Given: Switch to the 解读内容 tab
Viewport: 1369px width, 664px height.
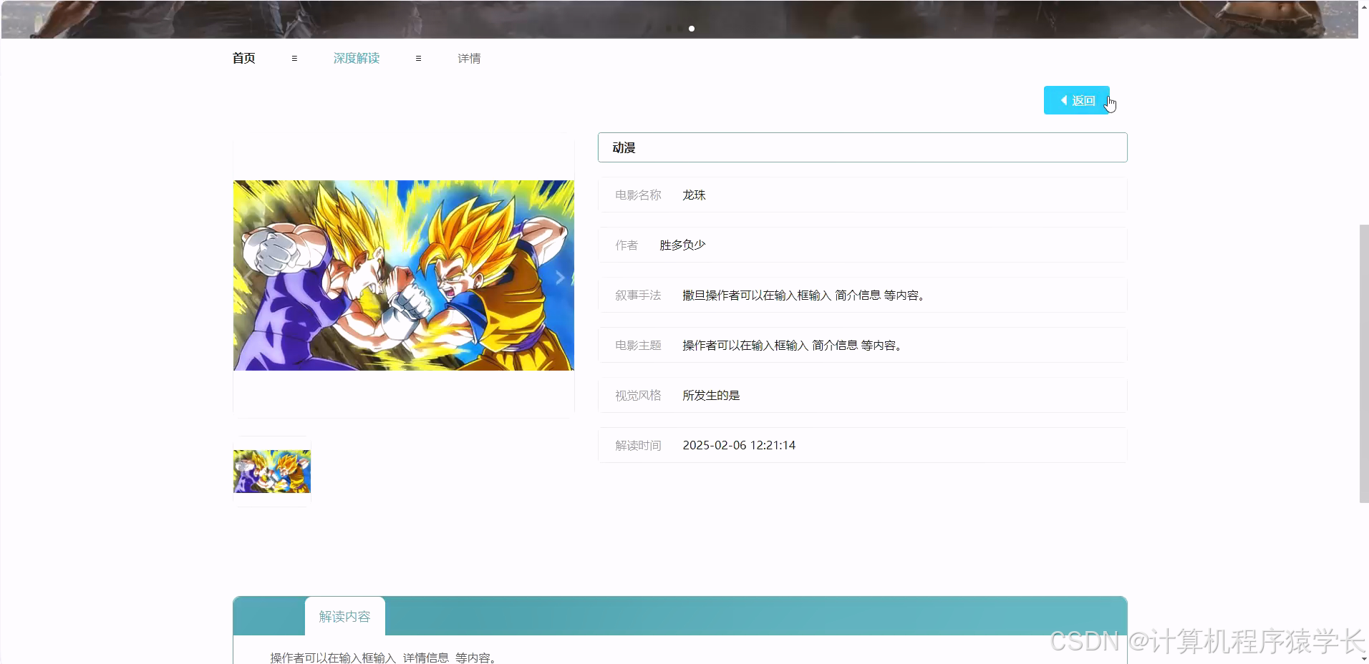Looking at the screenshot, I should coord(344,615).
